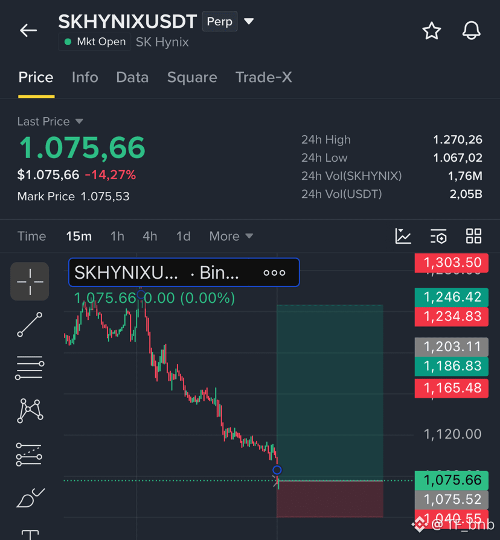Click the -14,27% change percentage
This screenshot has height=540, width=500.
tap(111, 175)
